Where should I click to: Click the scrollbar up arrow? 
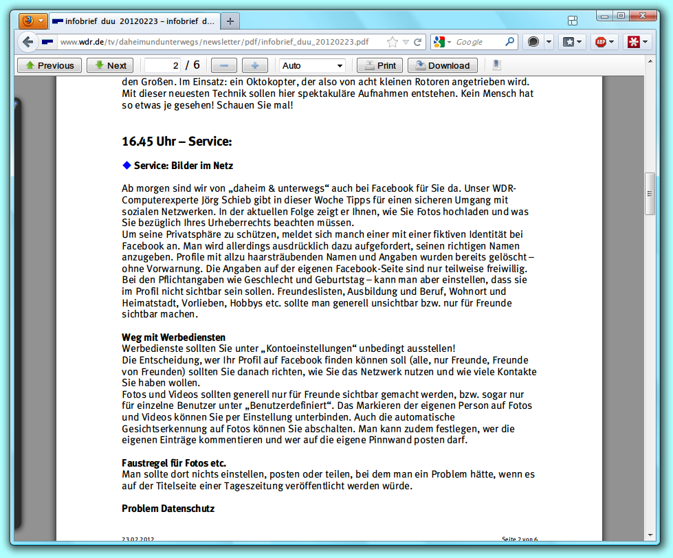point(650,62)
